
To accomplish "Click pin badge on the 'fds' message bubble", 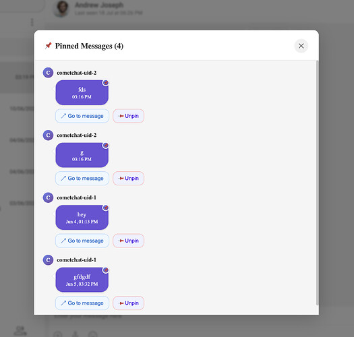I will [106, 83].
